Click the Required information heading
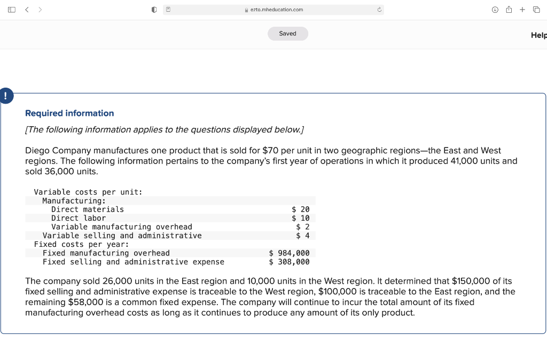 [69, 113]
